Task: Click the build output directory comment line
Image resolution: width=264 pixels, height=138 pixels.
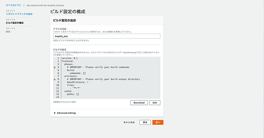Action: pyautogui.click(x=103, y=79)
